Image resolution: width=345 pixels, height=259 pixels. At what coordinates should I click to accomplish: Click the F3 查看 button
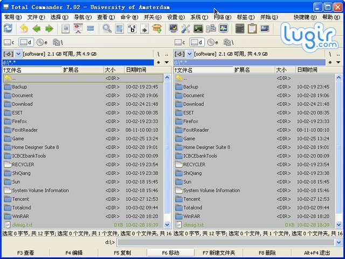pyautogui.click(x=26, y=253)
